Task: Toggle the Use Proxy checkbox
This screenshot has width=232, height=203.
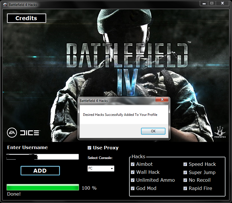Action: click(89, 148)
